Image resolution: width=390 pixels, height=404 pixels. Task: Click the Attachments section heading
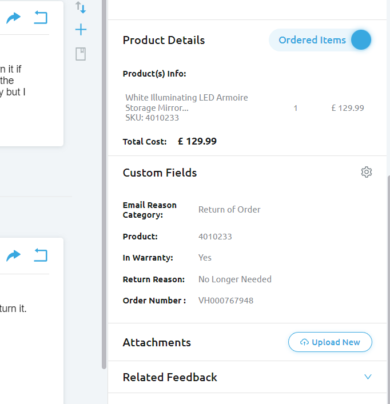(x=157, y=342)
